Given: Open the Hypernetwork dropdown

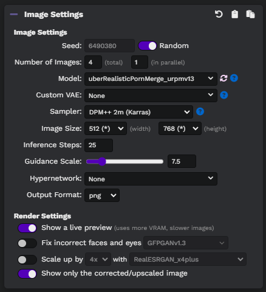Looking at the screenshot, I should (x=151, y=179).
